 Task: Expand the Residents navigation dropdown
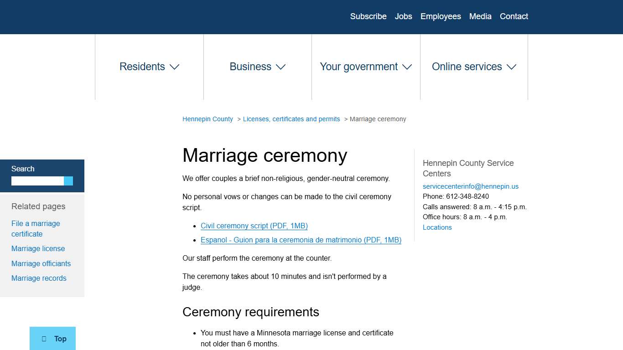tap(174, 67)
